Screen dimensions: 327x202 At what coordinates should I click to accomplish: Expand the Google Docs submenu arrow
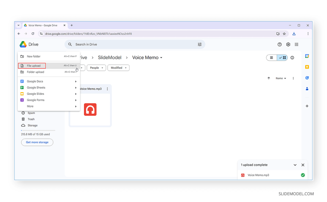coord(76,81)
